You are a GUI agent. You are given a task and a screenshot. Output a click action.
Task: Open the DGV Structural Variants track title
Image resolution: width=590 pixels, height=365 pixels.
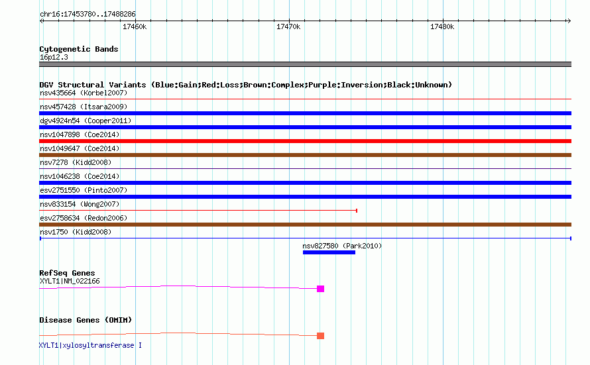pos(246,85)
